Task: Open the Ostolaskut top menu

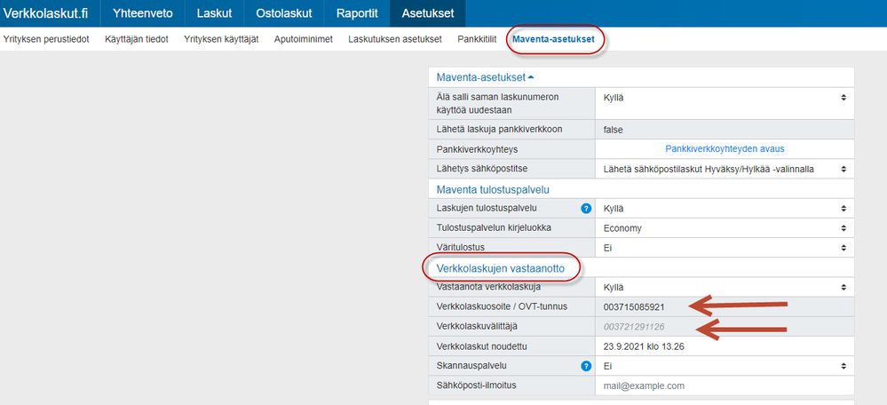Action: coord(284,13)
